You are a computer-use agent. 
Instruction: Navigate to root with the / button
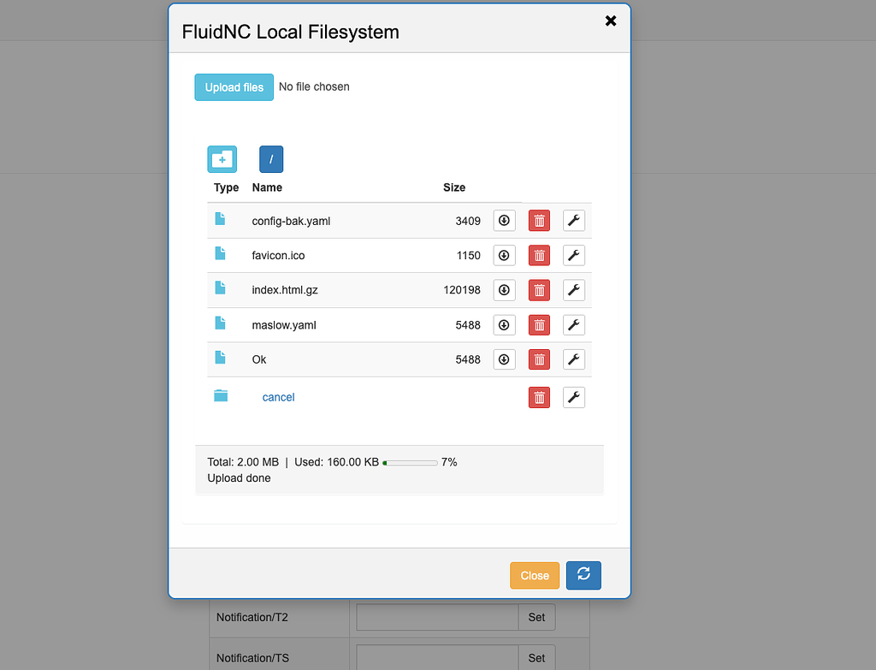pos(270,158)
